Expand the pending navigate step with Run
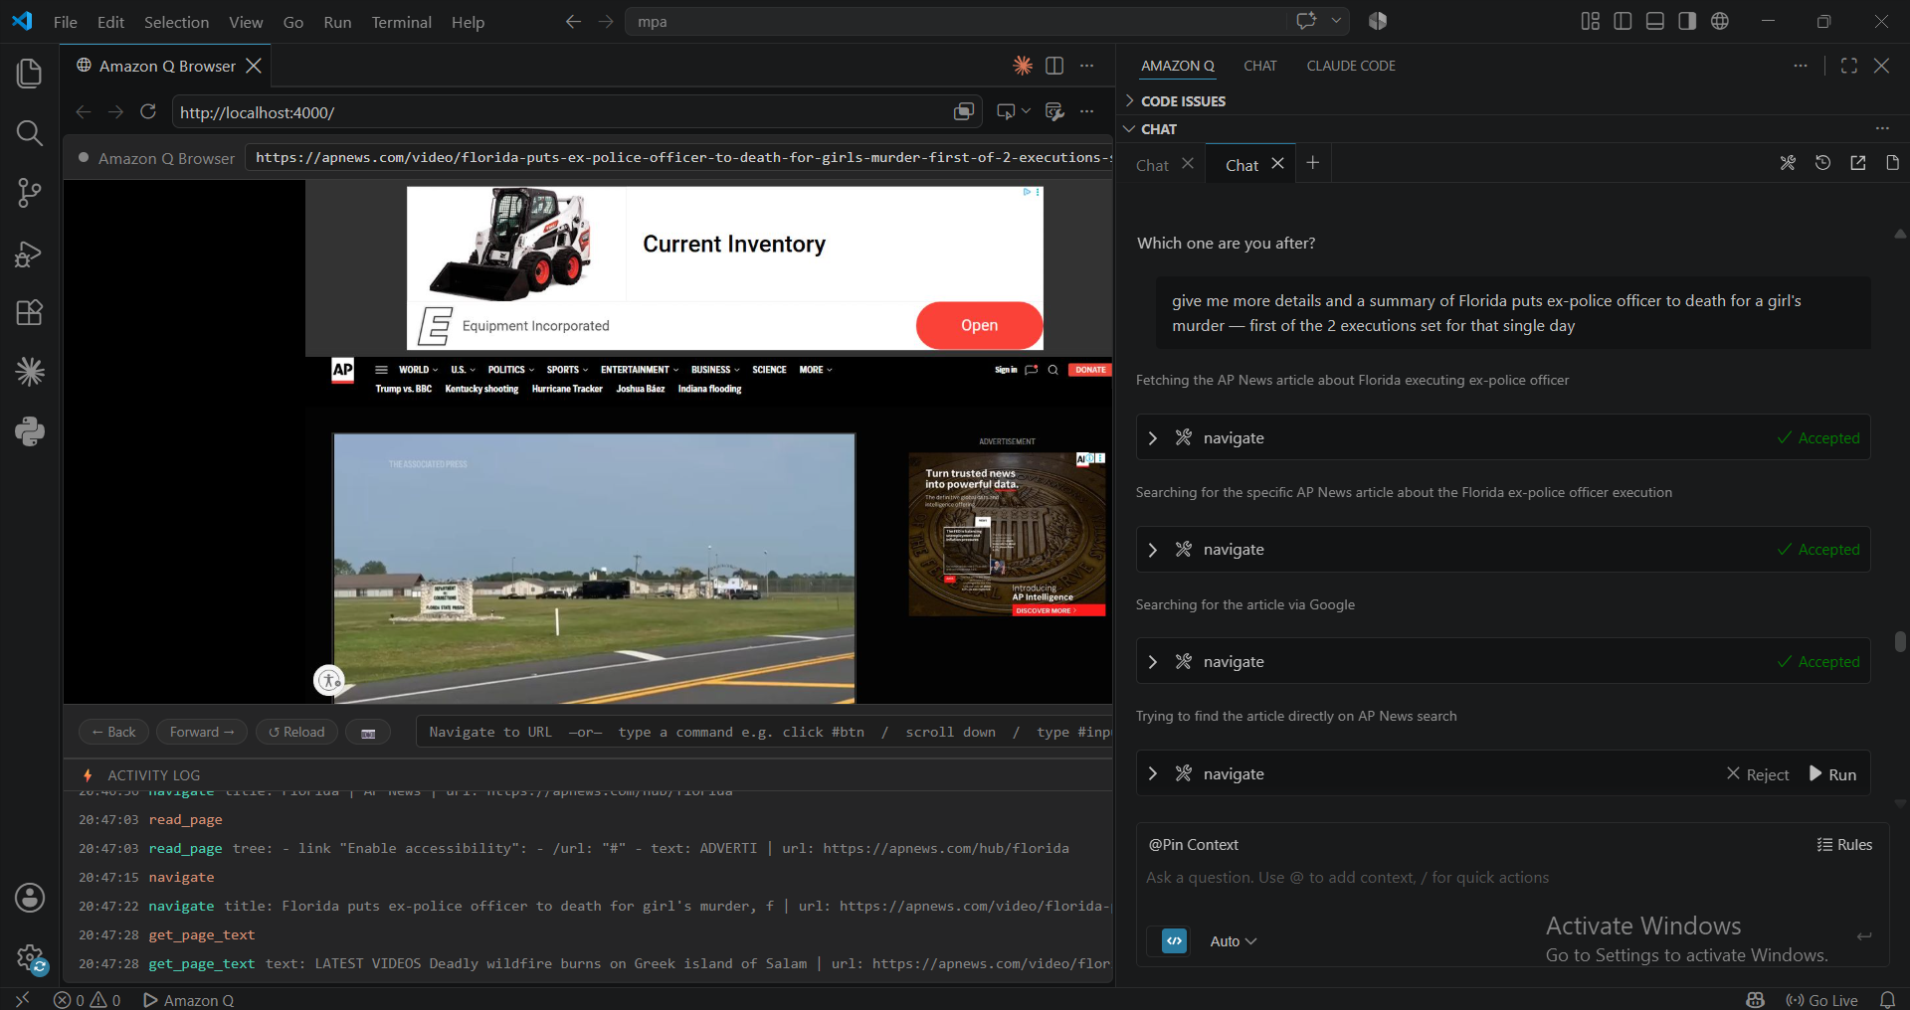 (x=1153, y=773)
